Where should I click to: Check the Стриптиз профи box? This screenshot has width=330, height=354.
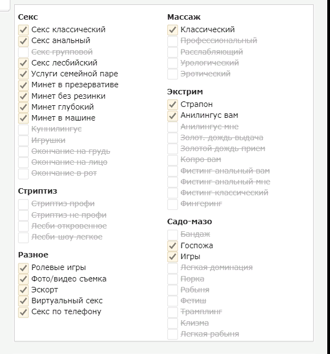pos(23,204)
